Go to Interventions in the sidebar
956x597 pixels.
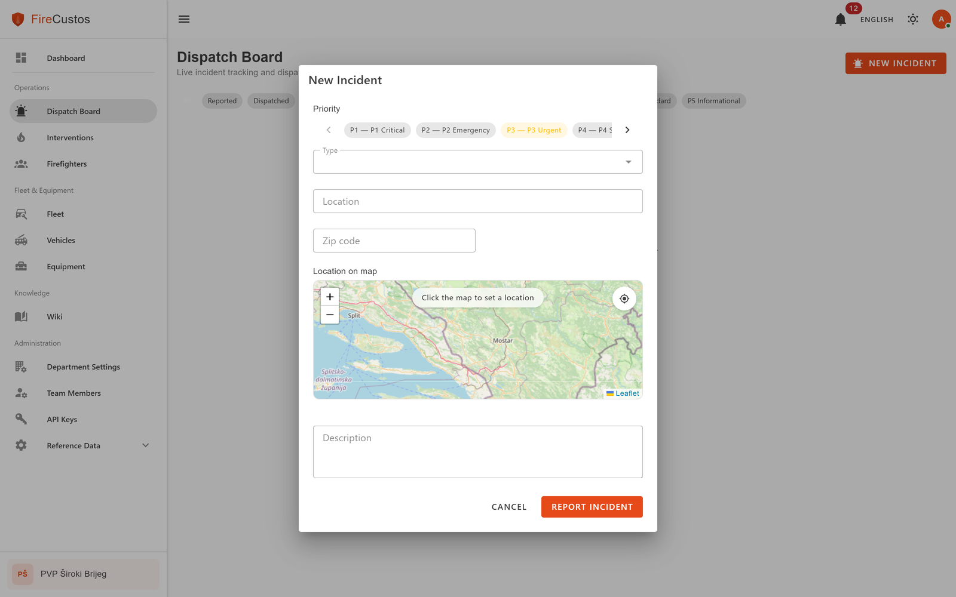[x=70, y=137]
